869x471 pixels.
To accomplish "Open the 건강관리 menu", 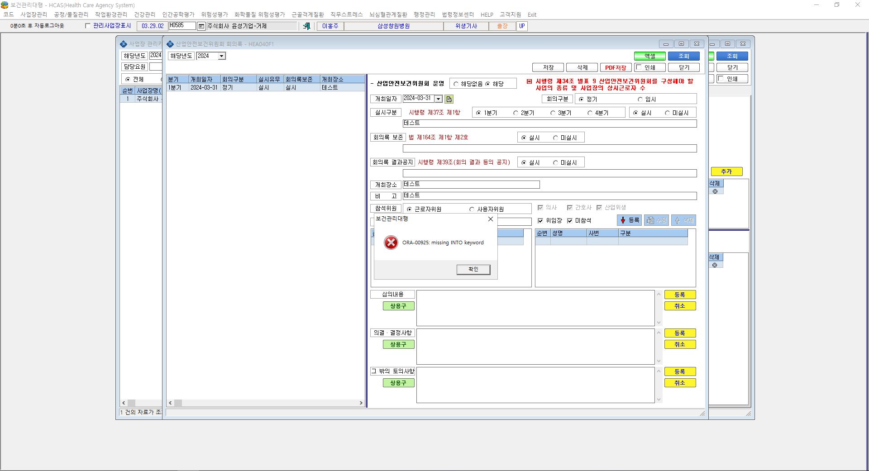I will [x=145, y=14].
